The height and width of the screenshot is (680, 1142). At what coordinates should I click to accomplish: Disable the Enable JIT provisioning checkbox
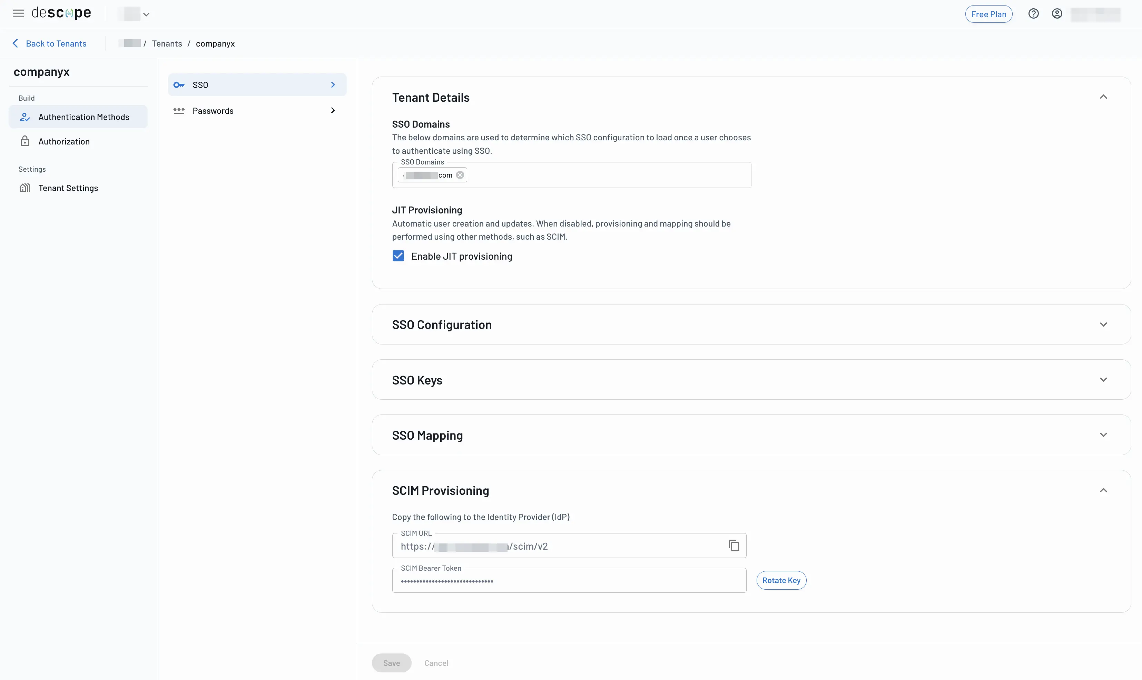pyautogui.click(x=398, y=256)
